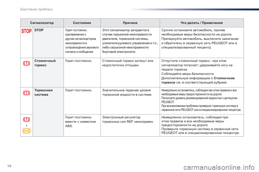Click the cause text Значительное падение уровня
Viewport: 259px width, 172px height.
(127, 92)
